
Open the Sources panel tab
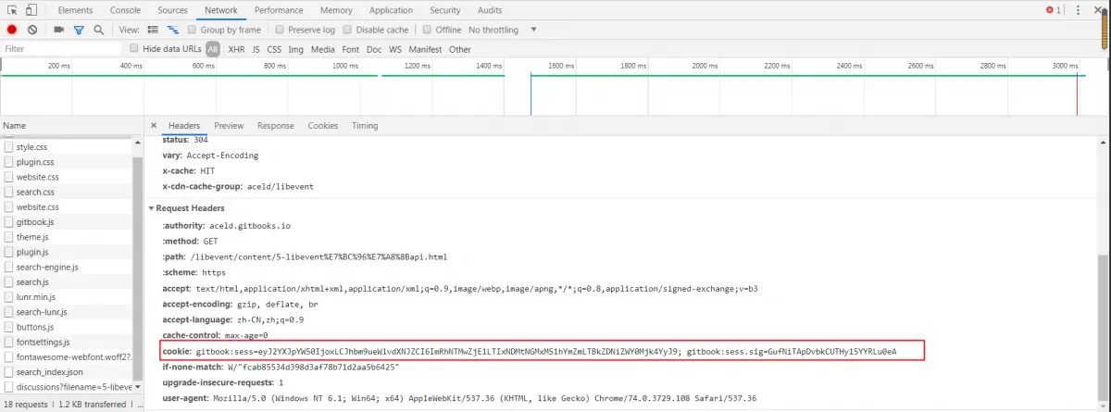tap(172, 10)
